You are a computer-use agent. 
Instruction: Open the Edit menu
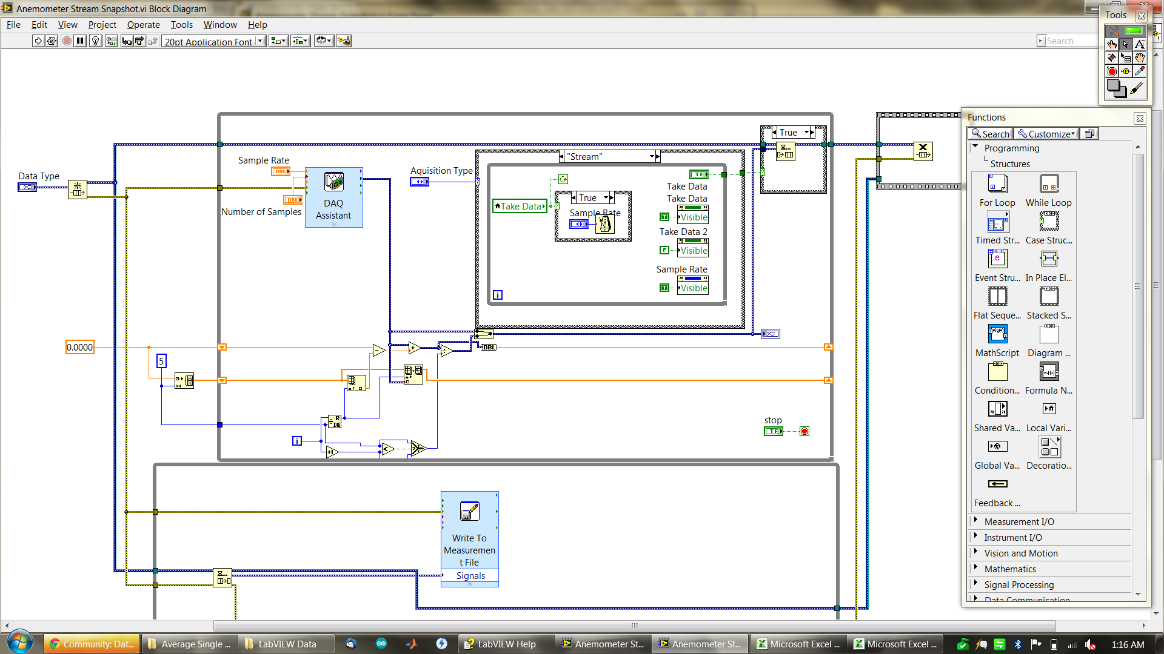(x=39, y=25)
